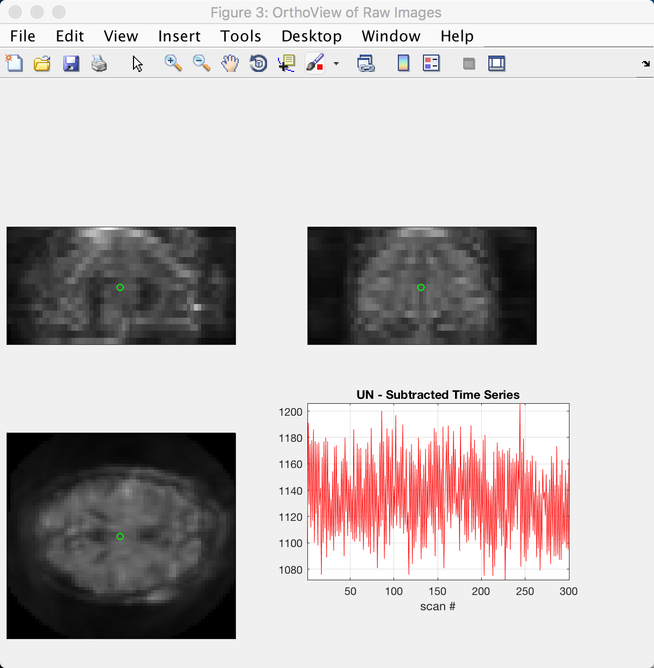The width and height of the screenshot is (654, 668).
Task: Click the sagittal brain slice image
Action: tap(121, 286)
